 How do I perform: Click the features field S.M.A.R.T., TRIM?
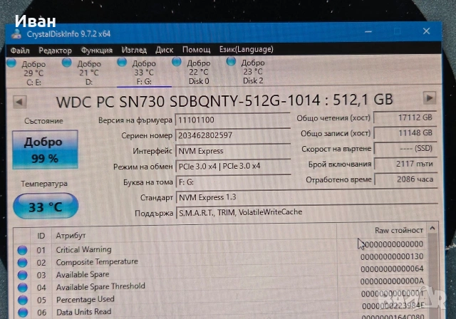click(307, 212)
